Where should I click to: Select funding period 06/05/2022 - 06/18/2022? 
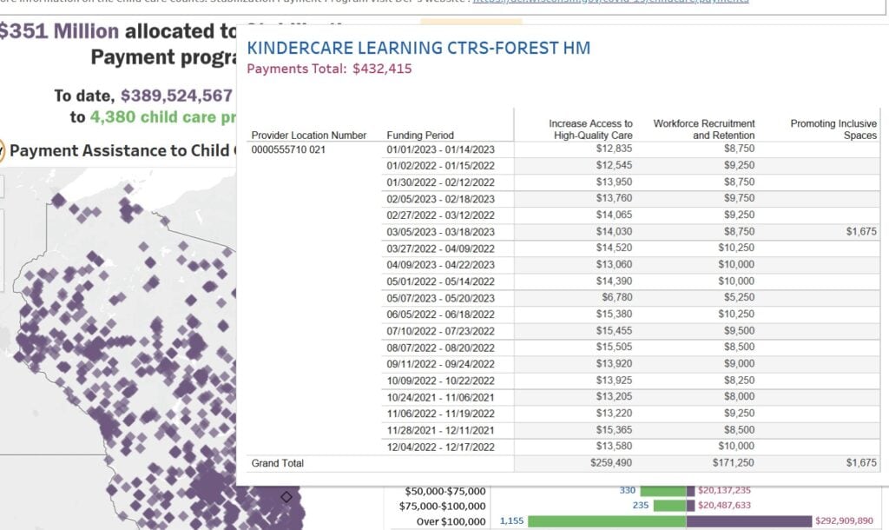(440, 315)
